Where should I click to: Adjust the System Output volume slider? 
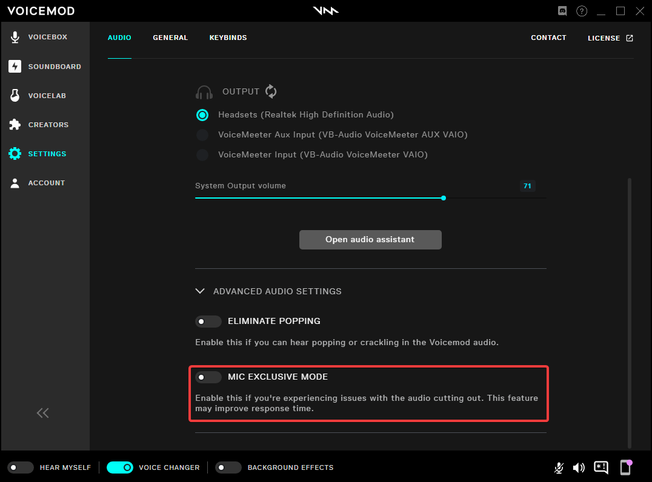(x=444, y=198)
